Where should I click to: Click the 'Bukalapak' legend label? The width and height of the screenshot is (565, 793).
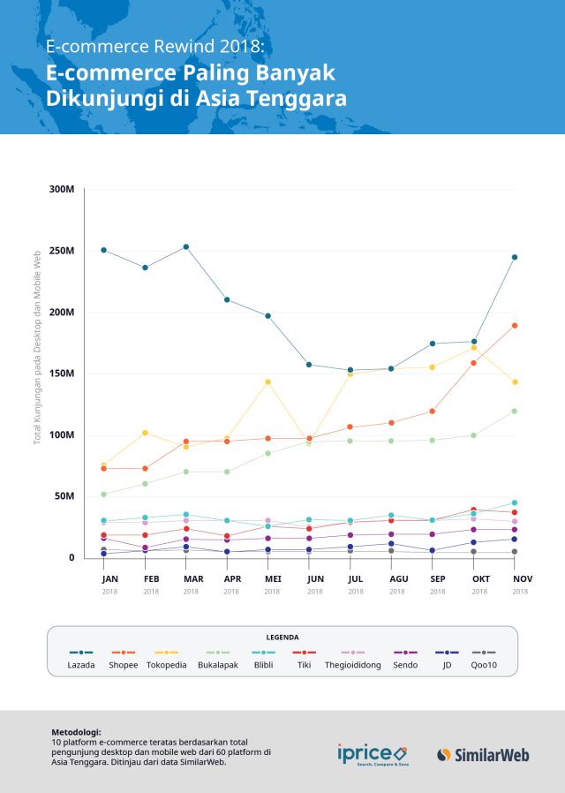218,665
